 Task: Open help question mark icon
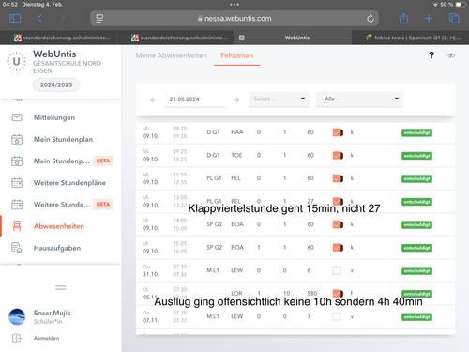431,55
